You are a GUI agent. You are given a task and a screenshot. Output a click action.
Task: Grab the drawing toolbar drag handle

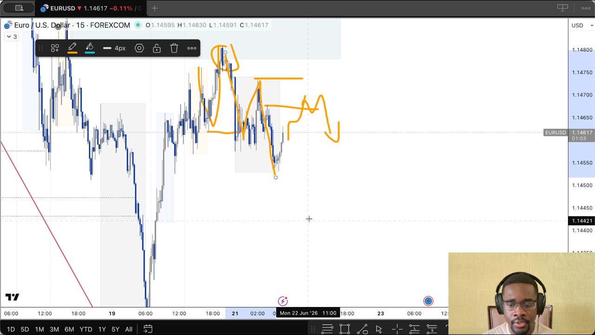coord(41,48)
